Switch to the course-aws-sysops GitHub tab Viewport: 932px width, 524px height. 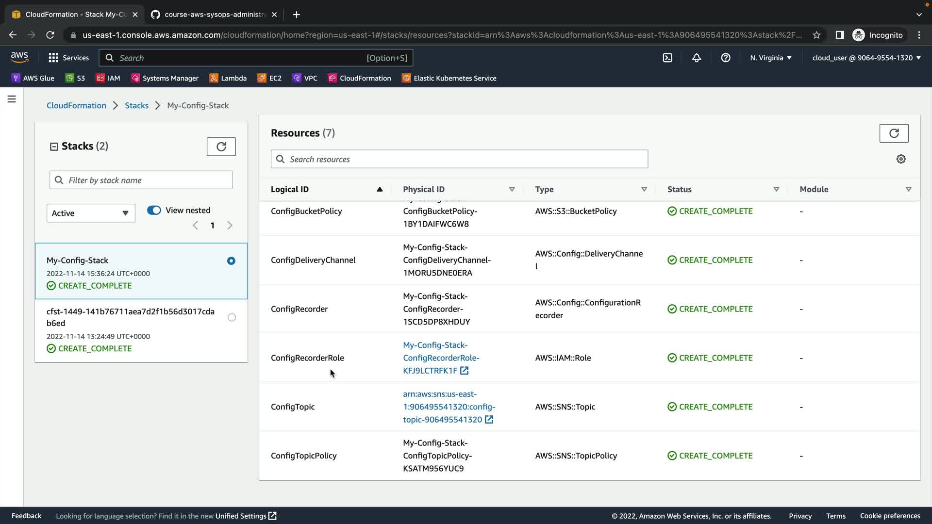[214, 15]
